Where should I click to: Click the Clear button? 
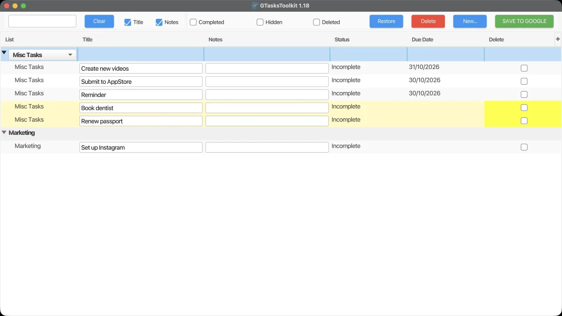click(99, 21)
